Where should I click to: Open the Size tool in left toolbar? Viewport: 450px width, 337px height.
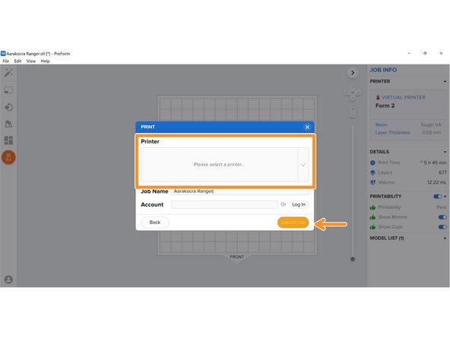click(x=8, y=90)
